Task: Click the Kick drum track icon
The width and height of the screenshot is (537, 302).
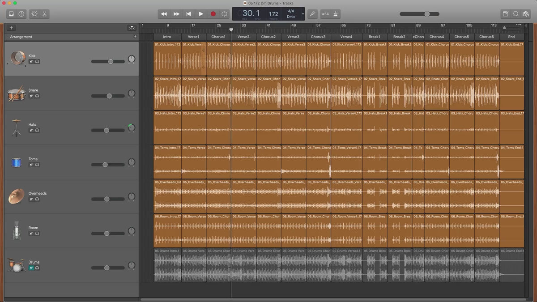Action: pos(17,59)
